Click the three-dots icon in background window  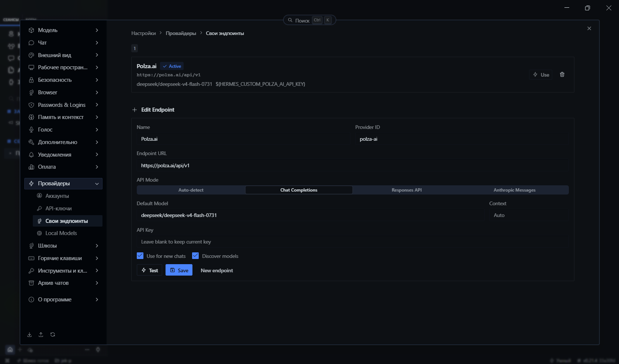click(x=87, y=350)
